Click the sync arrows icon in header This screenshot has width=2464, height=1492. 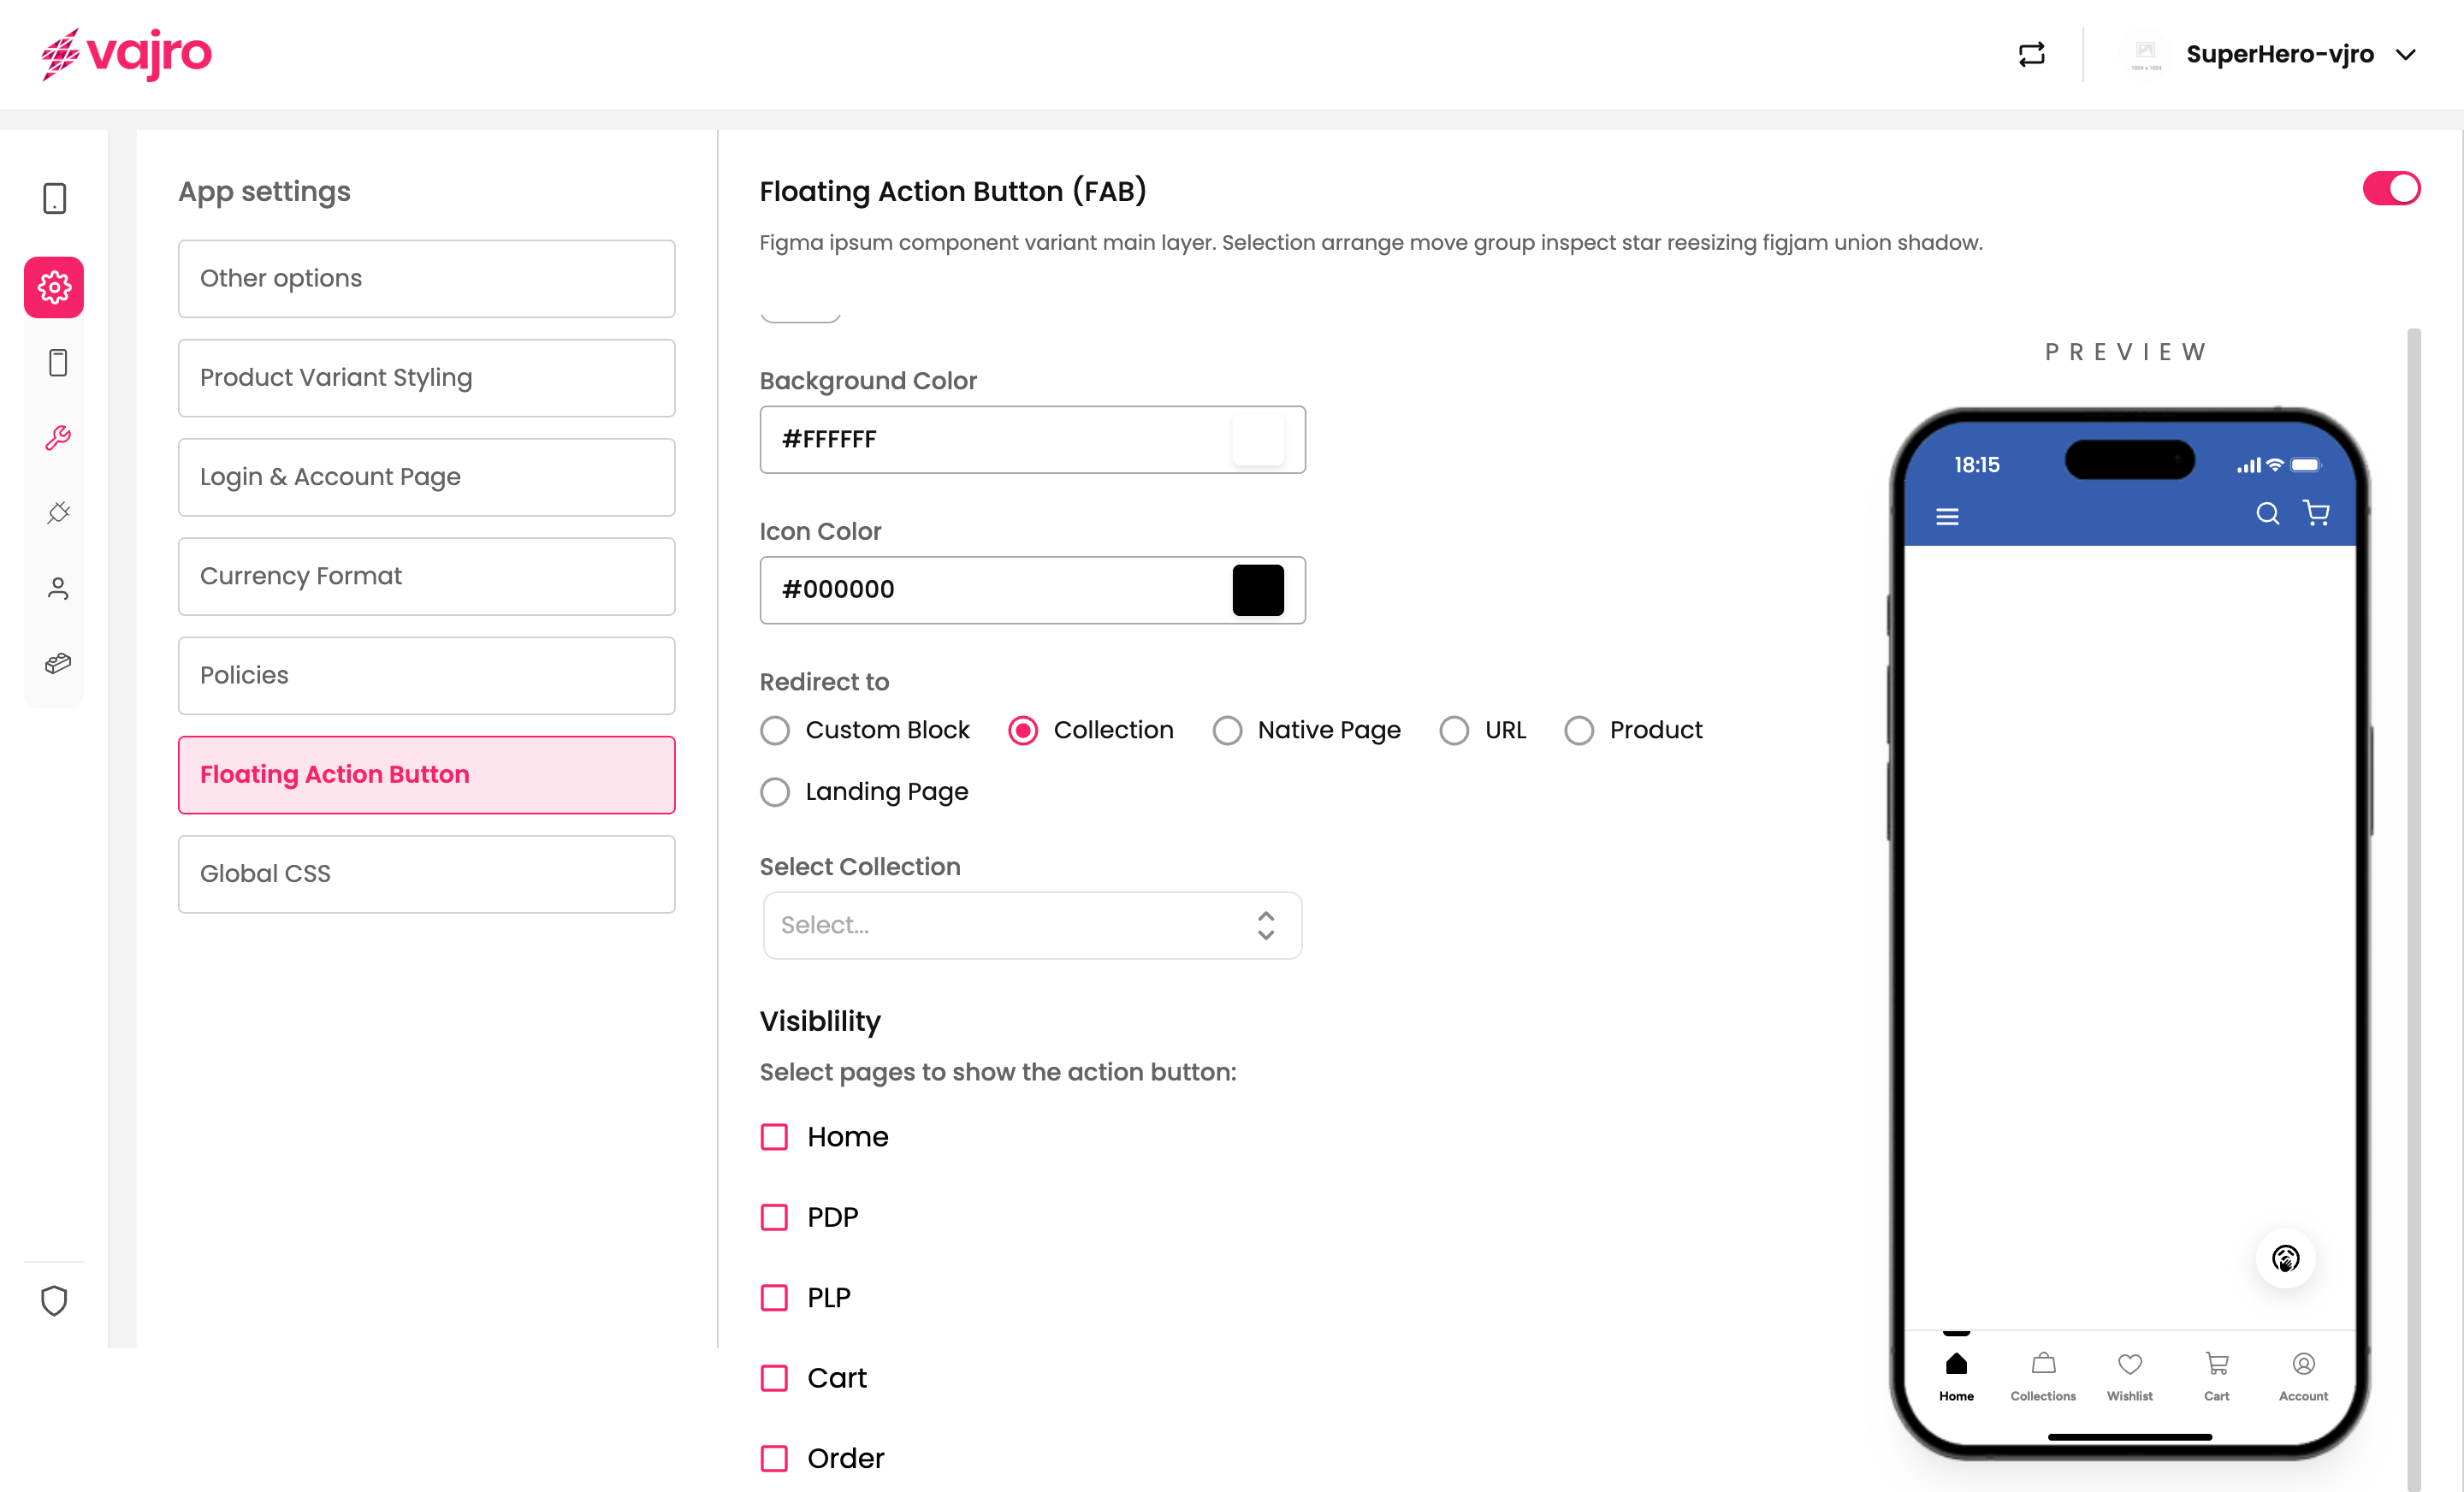(2031, 54)
